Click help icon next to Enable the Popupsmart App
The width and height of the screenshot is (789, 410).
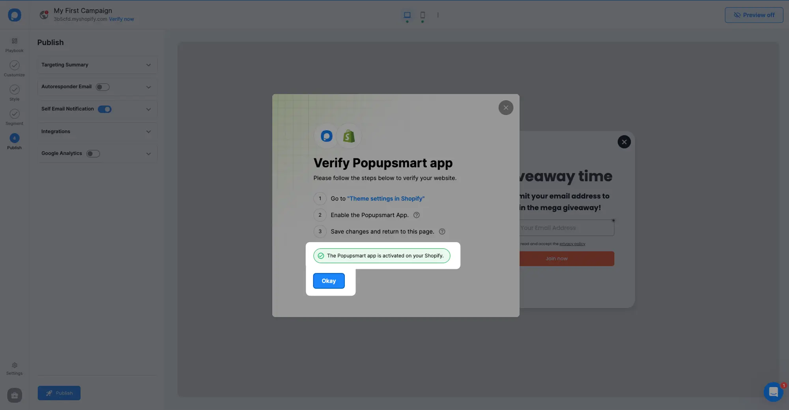[x=416, y=215]
